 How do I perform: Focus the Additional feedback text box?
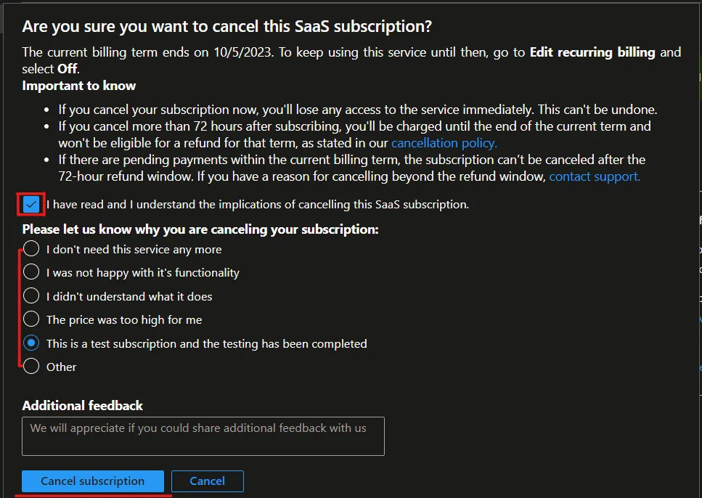point(203,436)
